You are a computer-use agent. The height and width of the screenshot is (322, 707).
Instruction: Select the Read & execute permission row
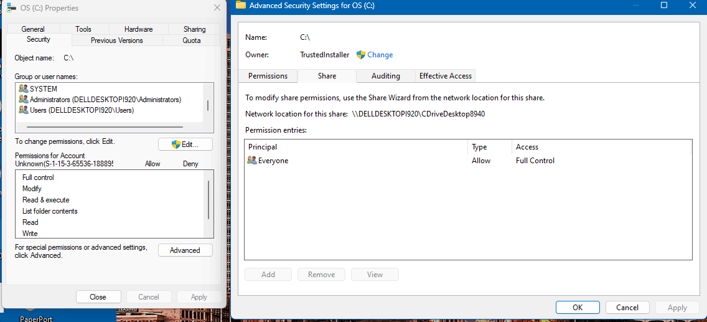point(109,200)
